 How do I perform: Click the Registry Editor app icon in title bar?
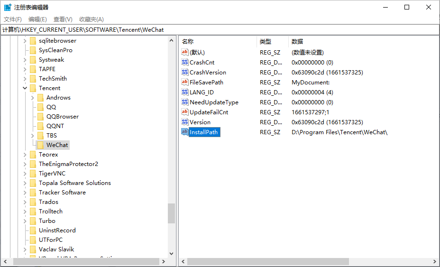click(x=8, y=7)
